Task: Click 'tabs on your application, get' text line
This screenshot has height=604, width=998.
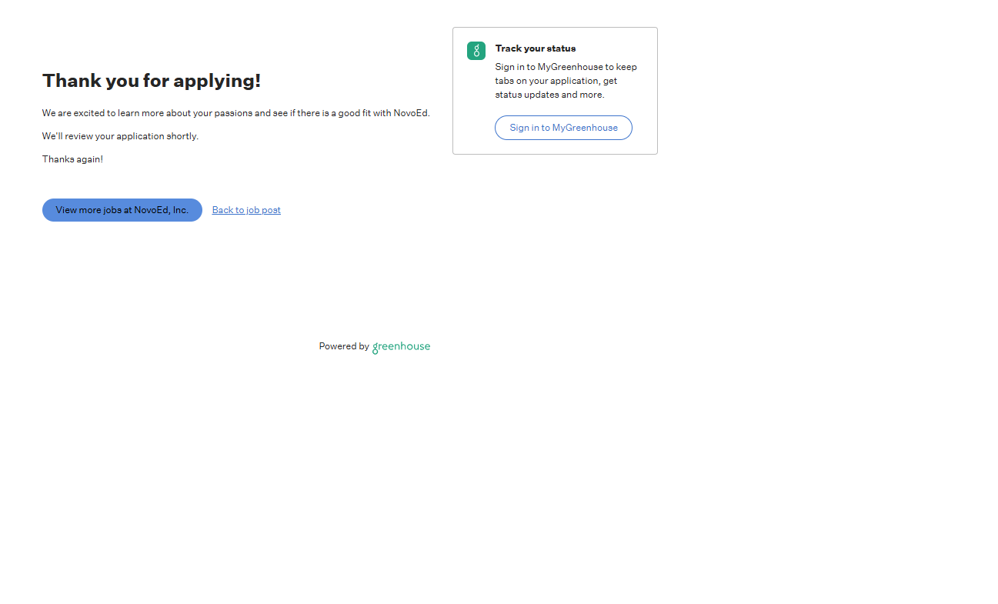Action: pyautogui.click(x=556, y=81)
